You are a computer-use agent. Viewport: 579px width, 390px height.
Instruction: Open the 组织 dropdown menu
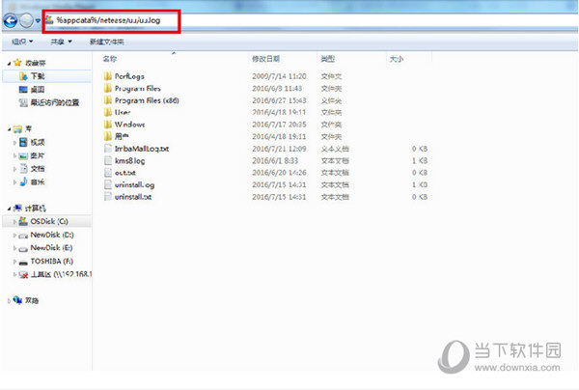coord(21,42)
